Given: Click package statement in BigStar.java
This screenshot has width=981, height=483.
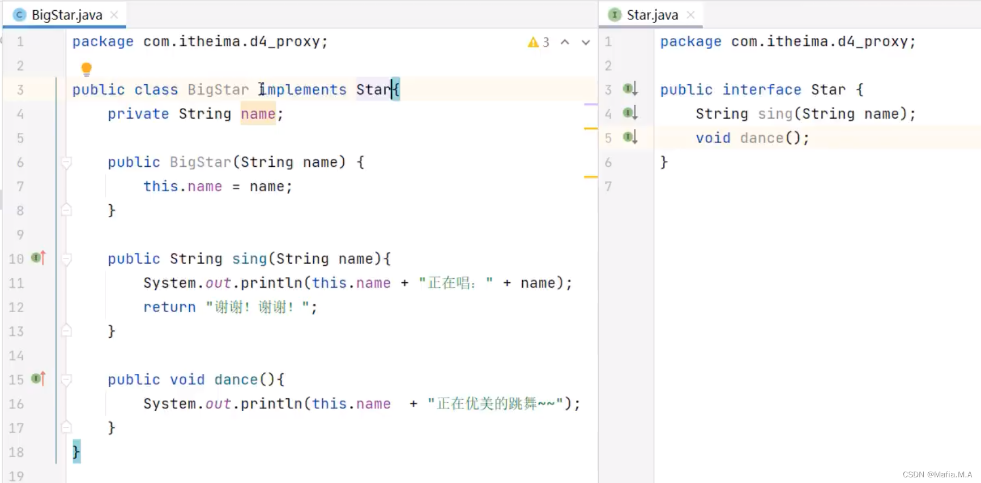Looking at the screenshot, I should (x=200, y=41).
